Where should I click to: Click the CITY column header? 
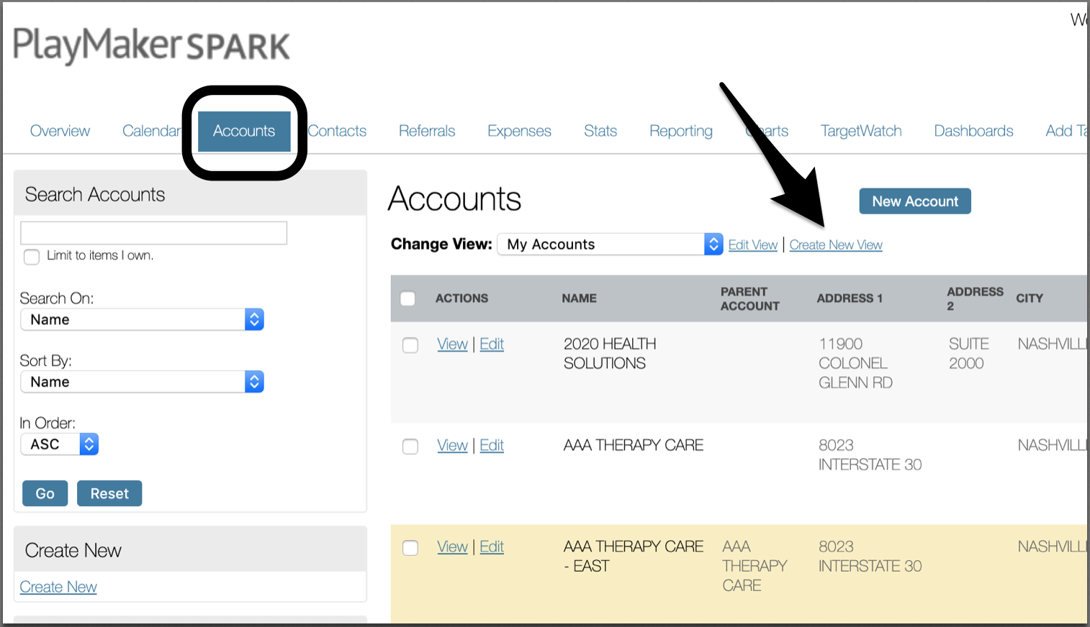(1030, 298)
